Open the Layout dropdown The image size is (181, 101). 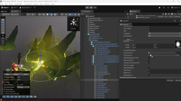[x=175, y=7]
